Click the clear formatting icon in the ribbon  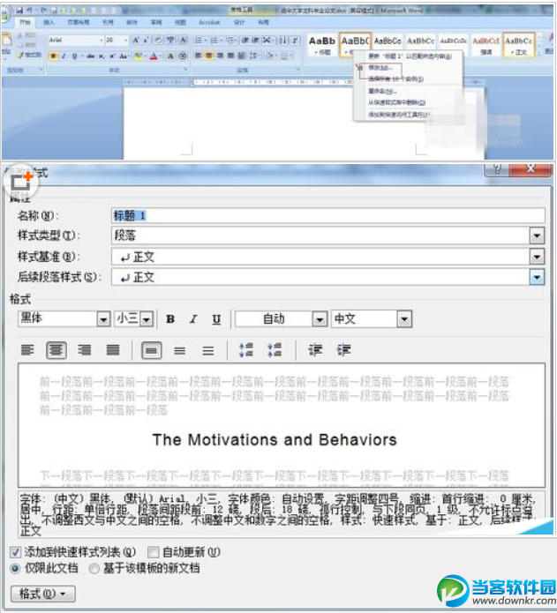158,41
